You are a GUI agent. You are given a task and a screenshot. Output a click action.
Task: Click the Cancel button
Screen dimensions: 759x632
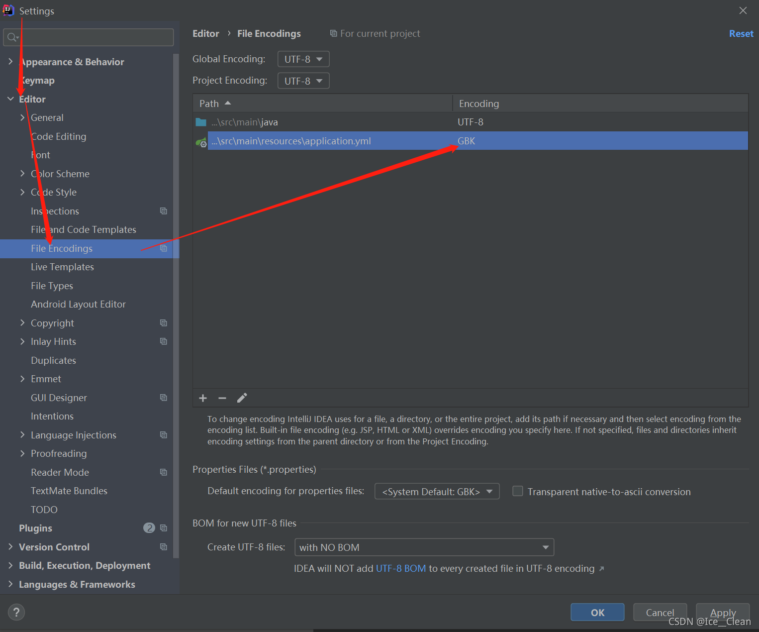pyautogui.click(x=660, y=612)
